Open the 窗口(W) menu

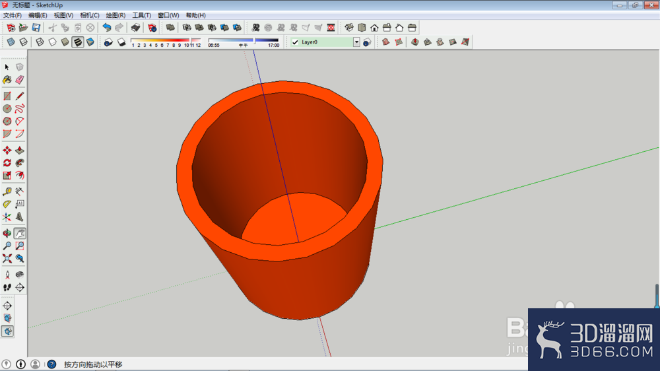click(x=168, y=15)
